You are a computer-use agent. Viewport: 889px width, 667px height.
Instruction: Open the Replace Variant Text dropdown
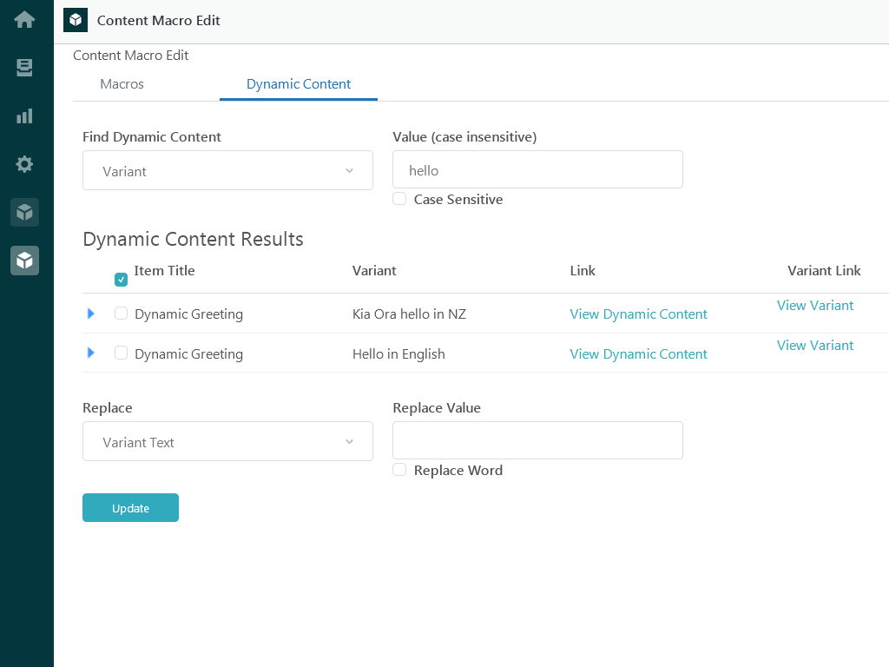(227, 441)
